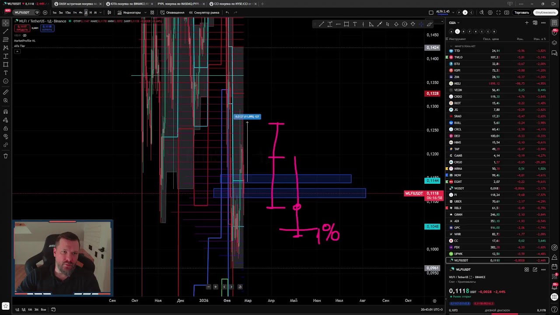
Task: Collapse НИЧЕГО ПОКА НЕТ watchlist section
Action: point(451,46)
